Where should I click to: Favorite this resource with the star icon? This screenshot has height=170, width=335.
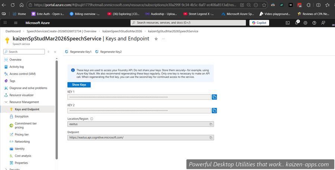[156, 39]
